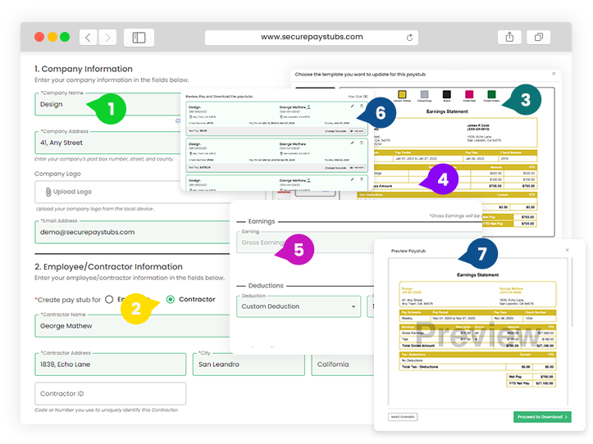Reload the securepaystubs.com page
The width and height of the screenshot is (593, 444).
pyautogui.click(x=409, y=38)
